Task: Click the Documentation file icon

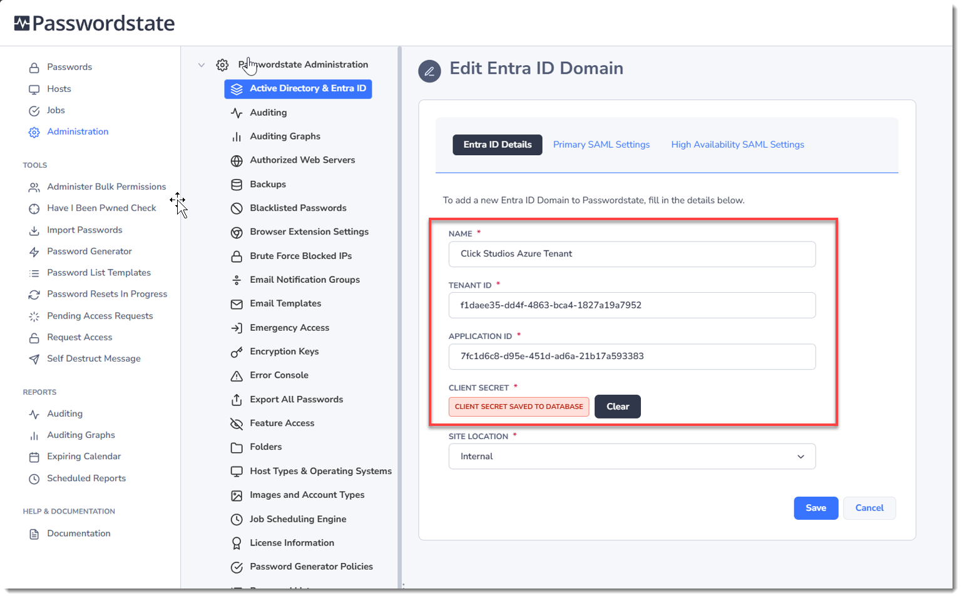Action: tap(34, 534)
